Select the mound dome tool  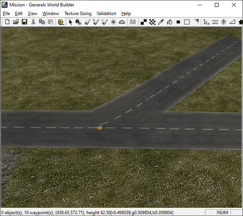point(122,22)
